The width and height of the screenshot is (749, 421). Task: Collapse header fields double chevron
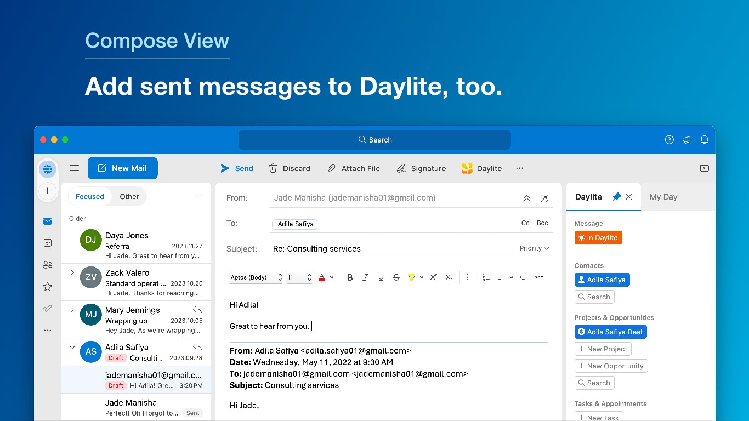(x=526, y=198)
